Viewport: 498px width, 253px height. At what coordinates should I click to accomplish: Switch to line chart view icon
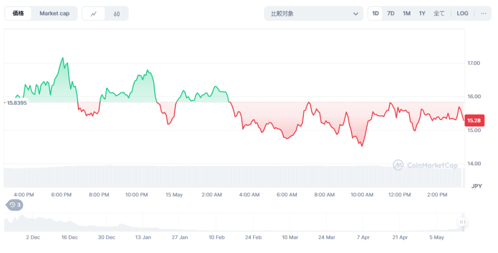(x=94, y=14)
